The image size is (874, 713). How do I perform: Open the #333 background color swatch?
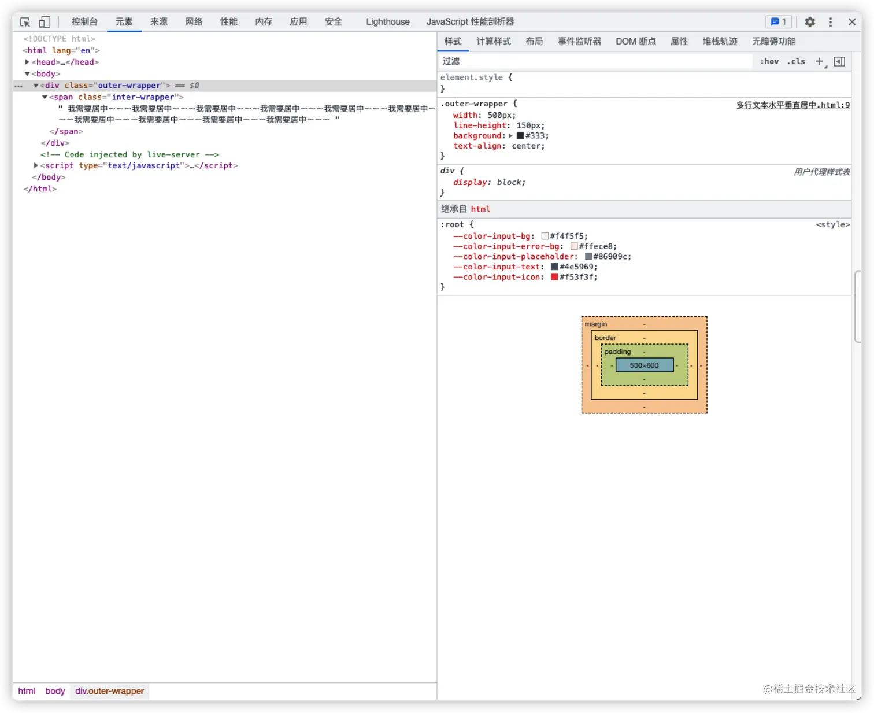[x=520, y=136]
